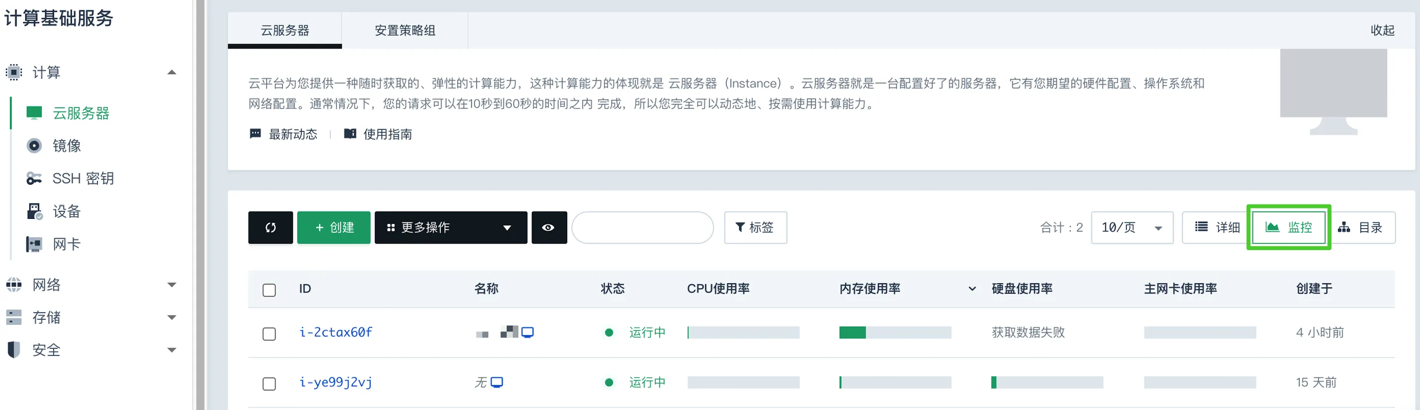This screenshot has width=1420, height=410.
Task: Switch to the 云服务器 tab
Action: pyautogui.click(x=285, y=30)
